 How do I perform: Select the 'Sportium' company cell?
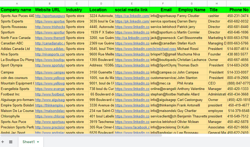tap(17, 32)
